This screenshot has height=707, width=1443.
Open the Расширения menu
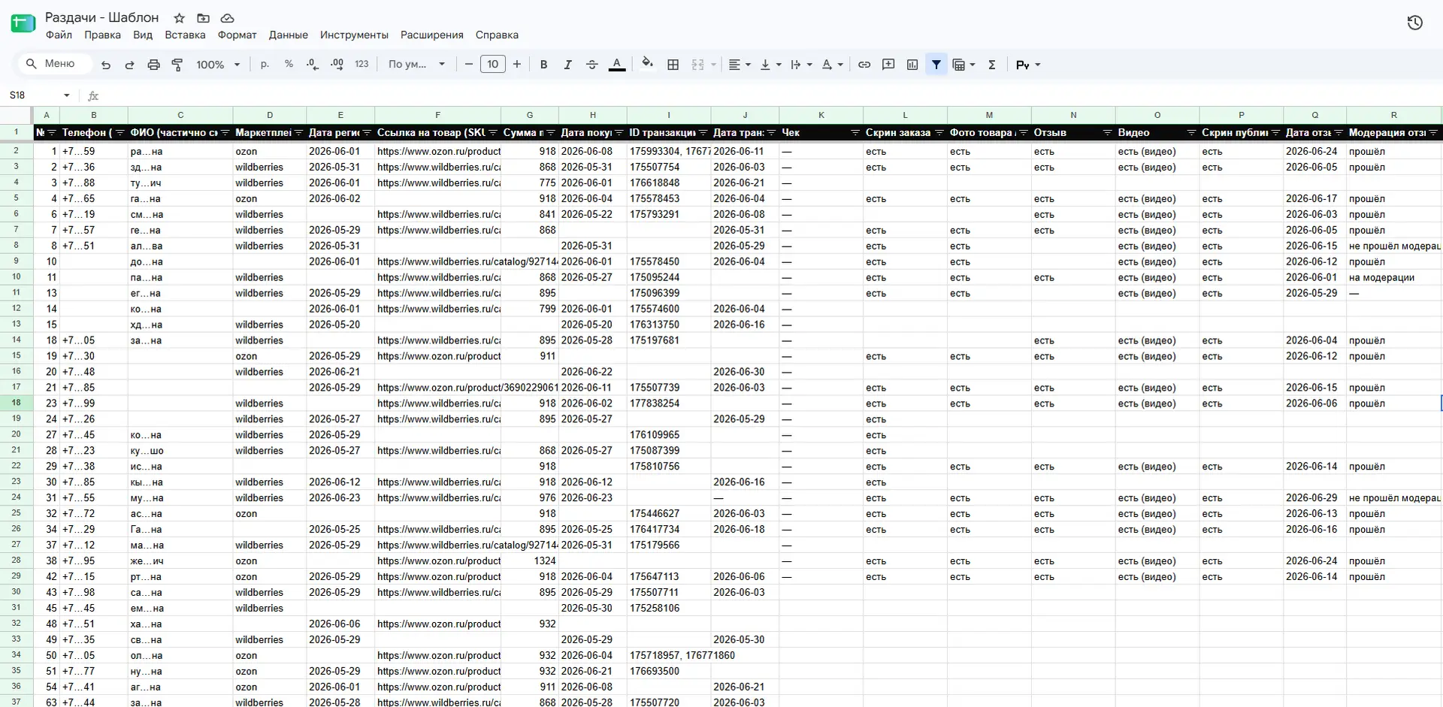431,35
